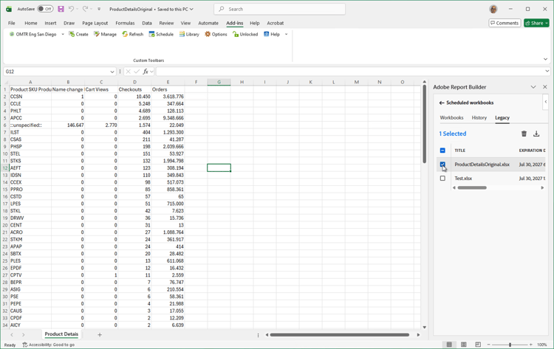Select the column G header
Viewport: 554px width, 349px height.
click(x=219, y=82)
